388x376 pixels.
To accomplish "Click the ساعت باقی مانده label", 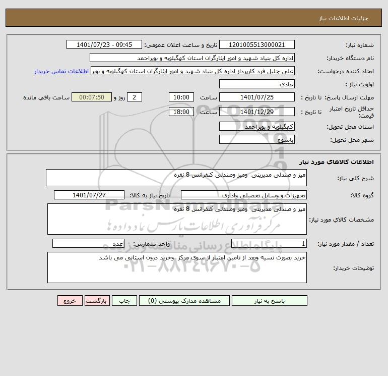I will point(46,97).
